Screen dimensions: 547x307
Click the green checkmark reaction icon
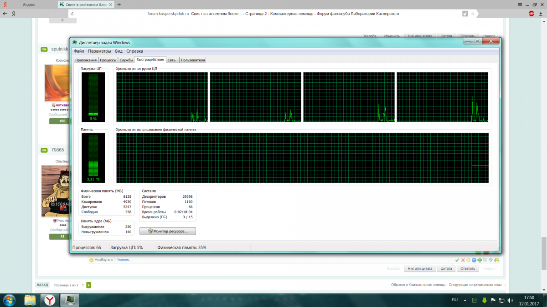tap(457, 260)
